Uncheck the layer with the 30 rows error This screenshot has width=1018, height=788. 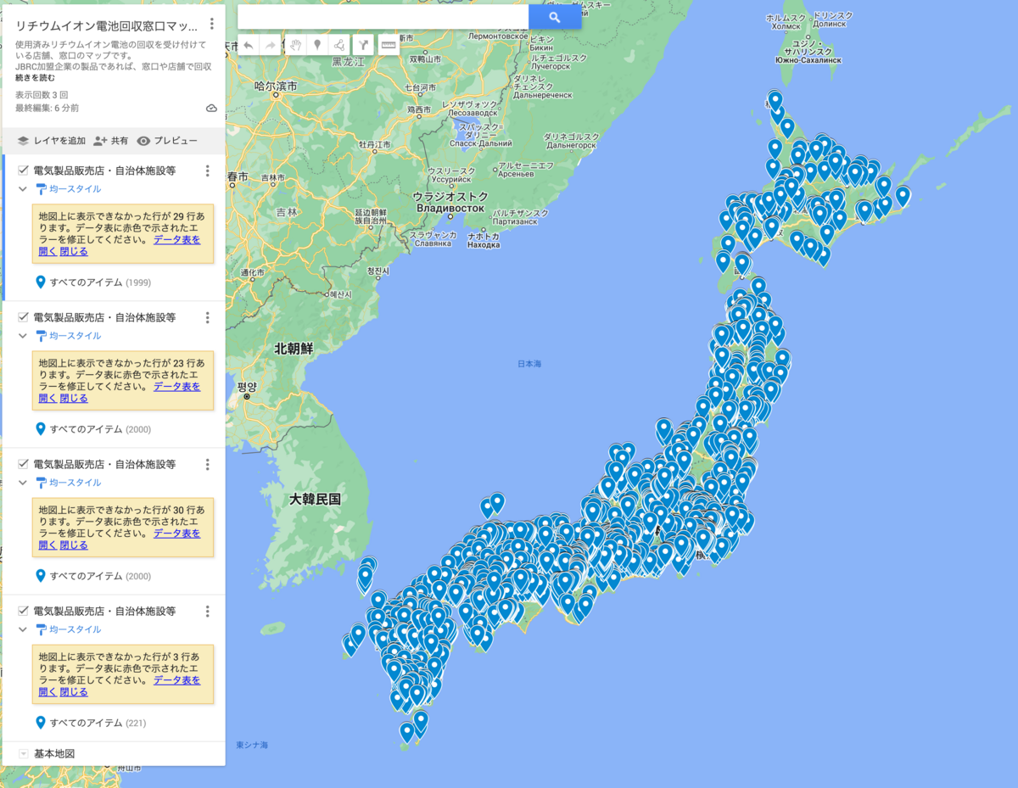[x=23, y=464]
